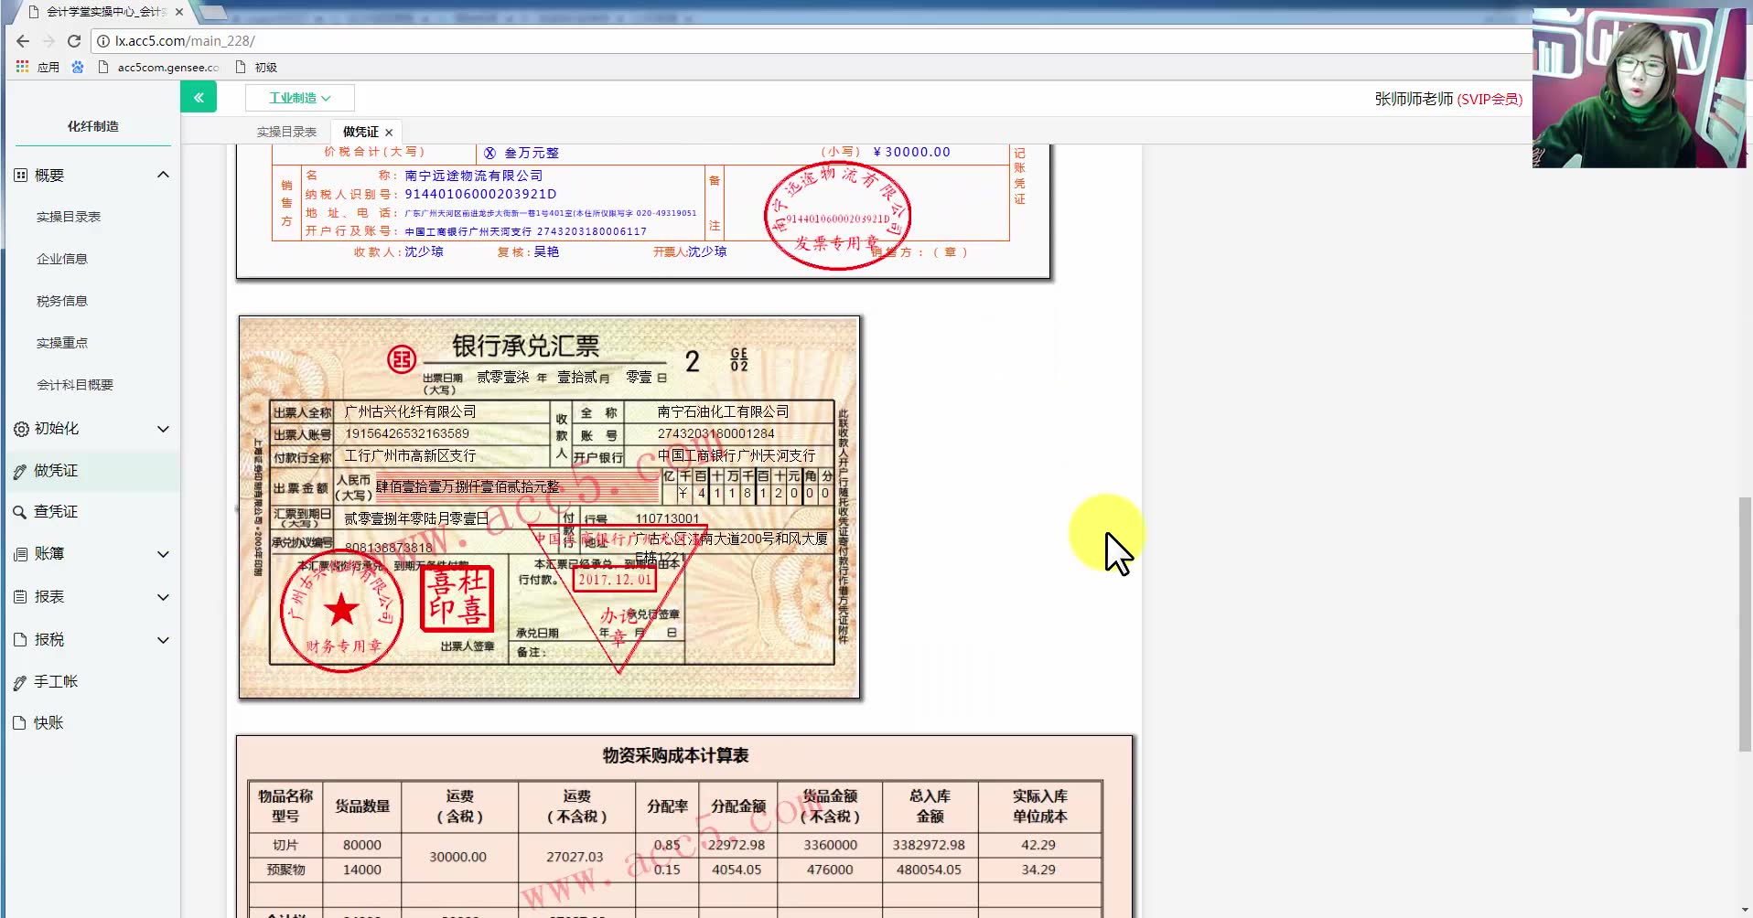This screenshot has width=1753, height=918.
Task: Click the 张师师老师 (SVIP会员) user name
Action: click(1448, 99)
